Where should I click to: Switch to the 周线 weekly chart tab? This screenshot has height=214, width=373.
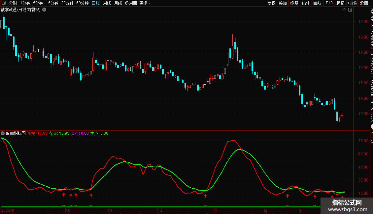click(107, 3)
